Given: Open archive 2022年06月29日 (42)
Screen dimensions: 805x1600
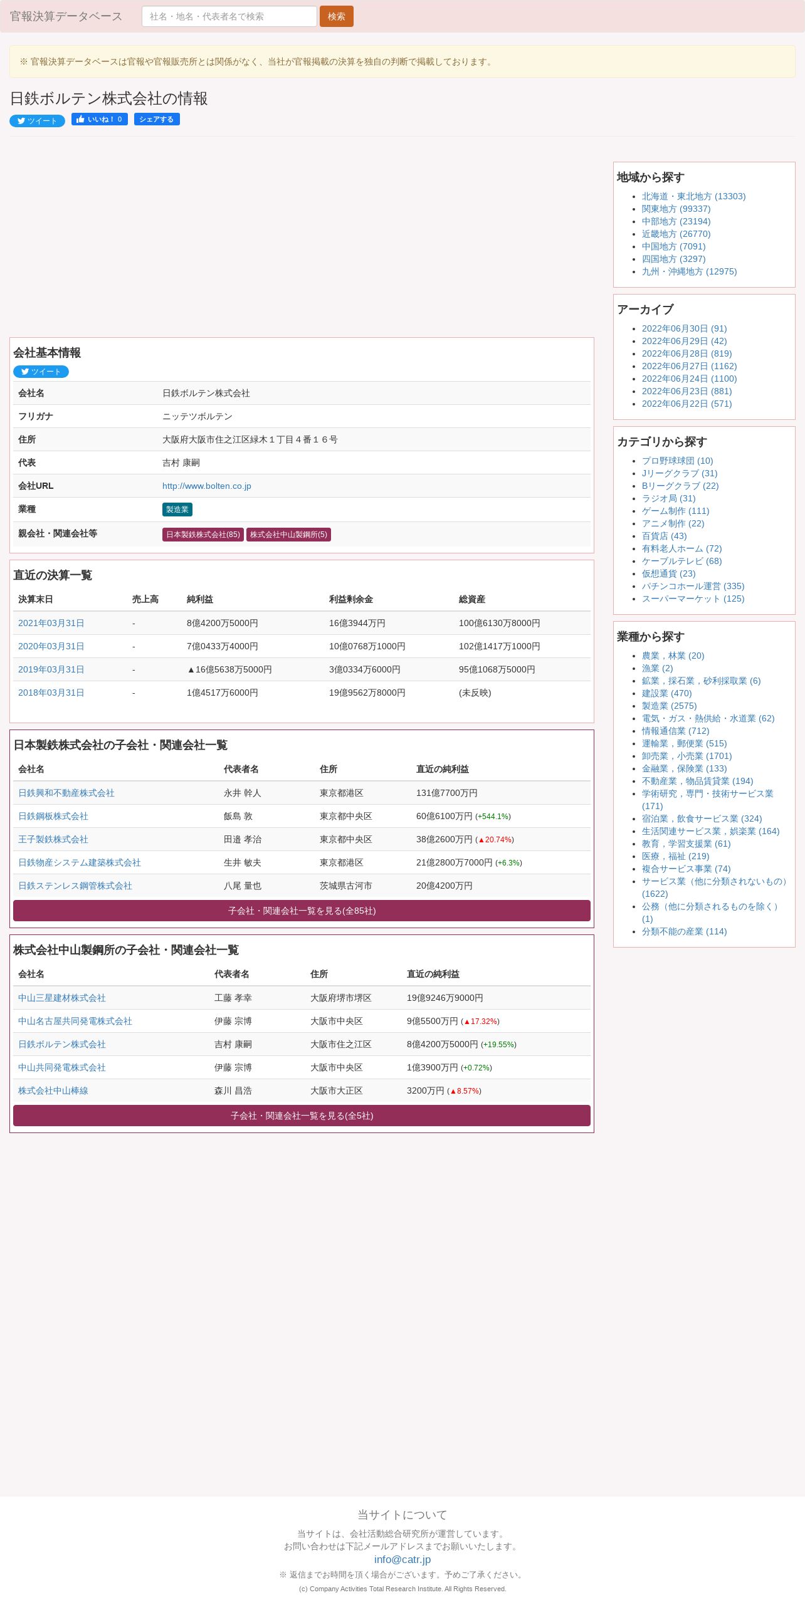Looking at the screenshot, I should [x=684, y=341].
